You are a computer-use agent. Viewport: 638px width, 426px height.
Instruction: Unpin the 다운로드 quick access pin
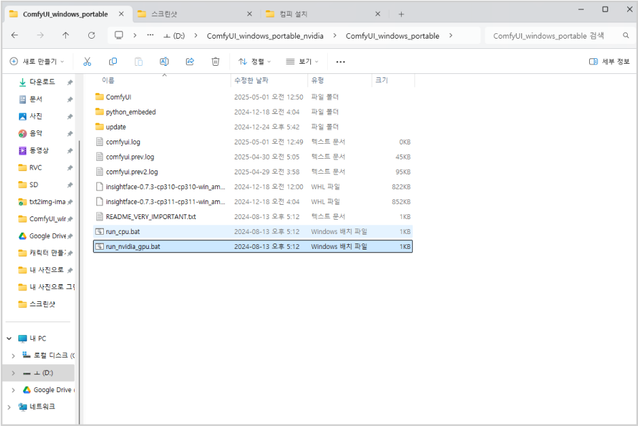coord(70,82)
